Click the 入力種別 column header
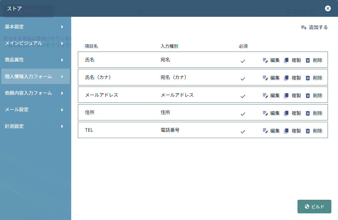The width and height of the screenshot is (338, 220). pyautogui.click(x=169, y=46)
